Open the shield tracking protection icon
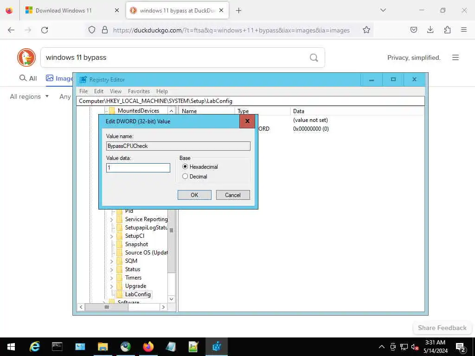 tap(92, 30)
